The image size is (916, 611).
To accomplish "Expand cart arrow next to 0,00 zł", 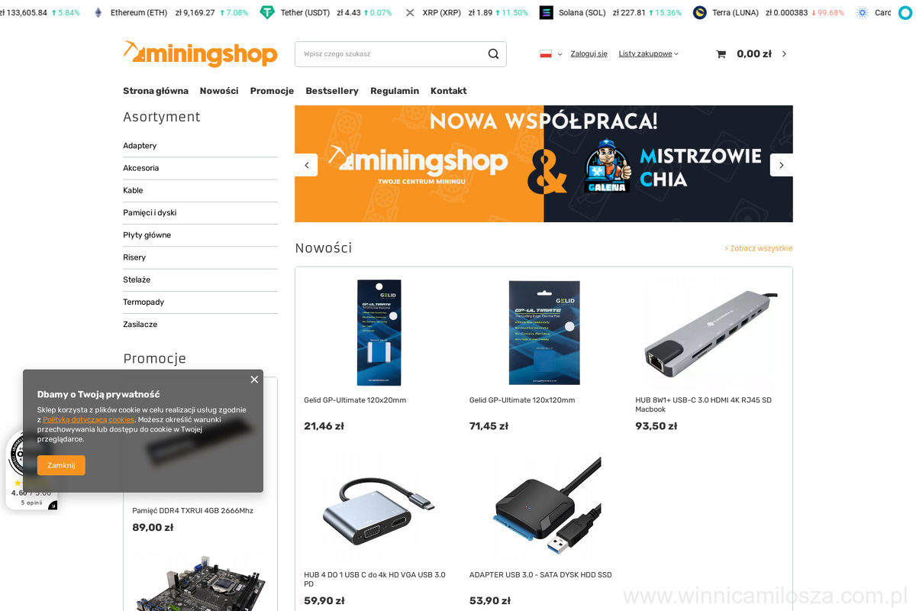I will coord(784,54).
